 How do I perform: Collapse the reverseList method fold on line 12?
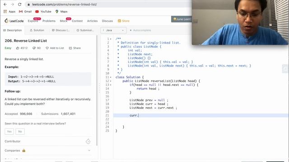pyautogui.click(x=111, y=81)
